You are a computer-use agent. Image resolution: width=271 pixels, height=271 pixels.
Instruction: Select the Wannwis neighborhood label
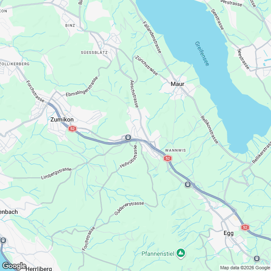pos(175,151)
